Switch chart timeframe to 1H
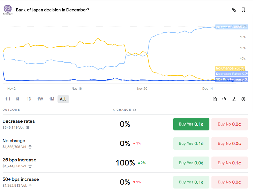 [8, 99]
